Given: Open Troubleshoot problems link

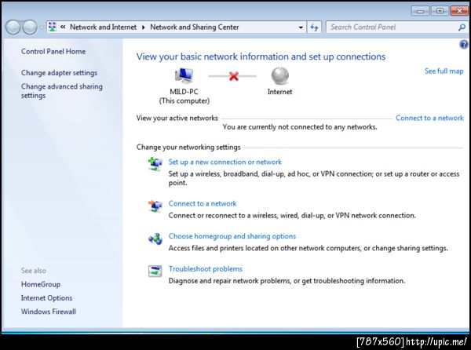Looking at the screenshot, I should click(206, 269).
